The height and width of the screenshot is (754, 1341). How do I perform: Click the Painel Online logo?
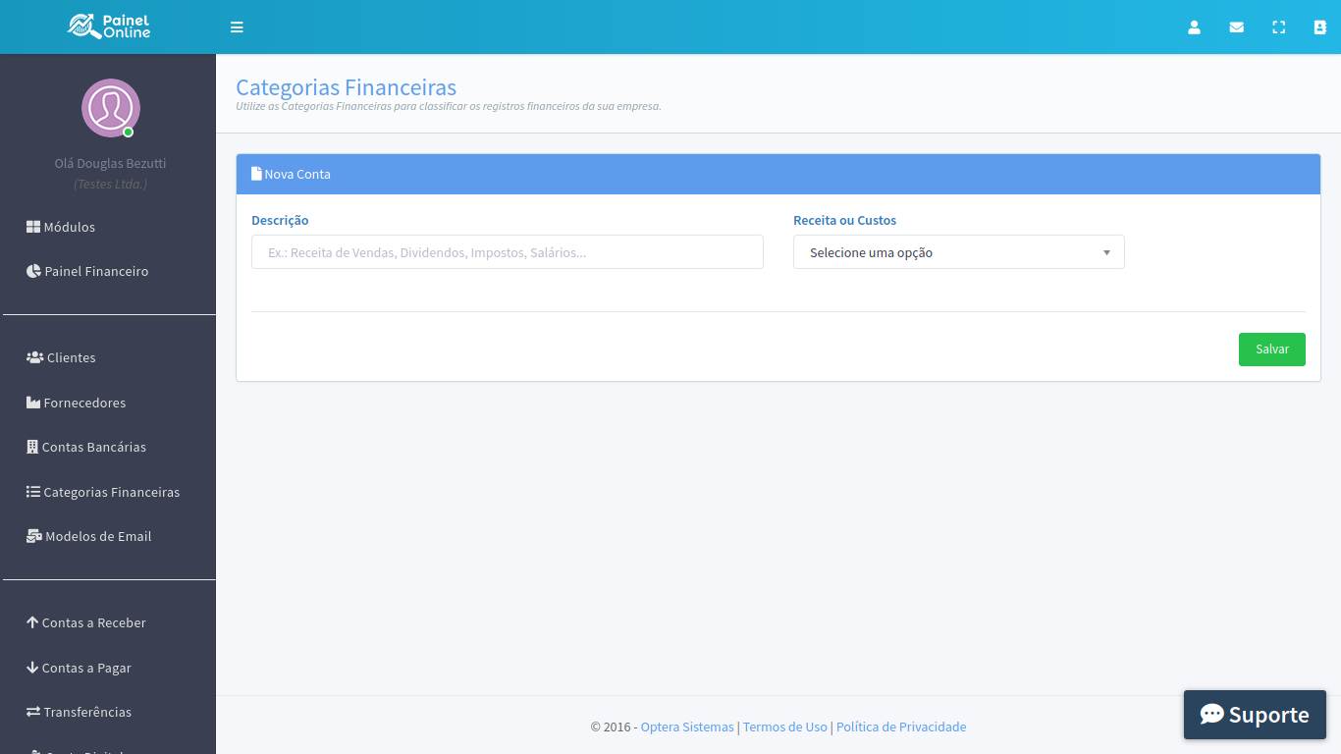pyautogui.click(x=109, y=27)
